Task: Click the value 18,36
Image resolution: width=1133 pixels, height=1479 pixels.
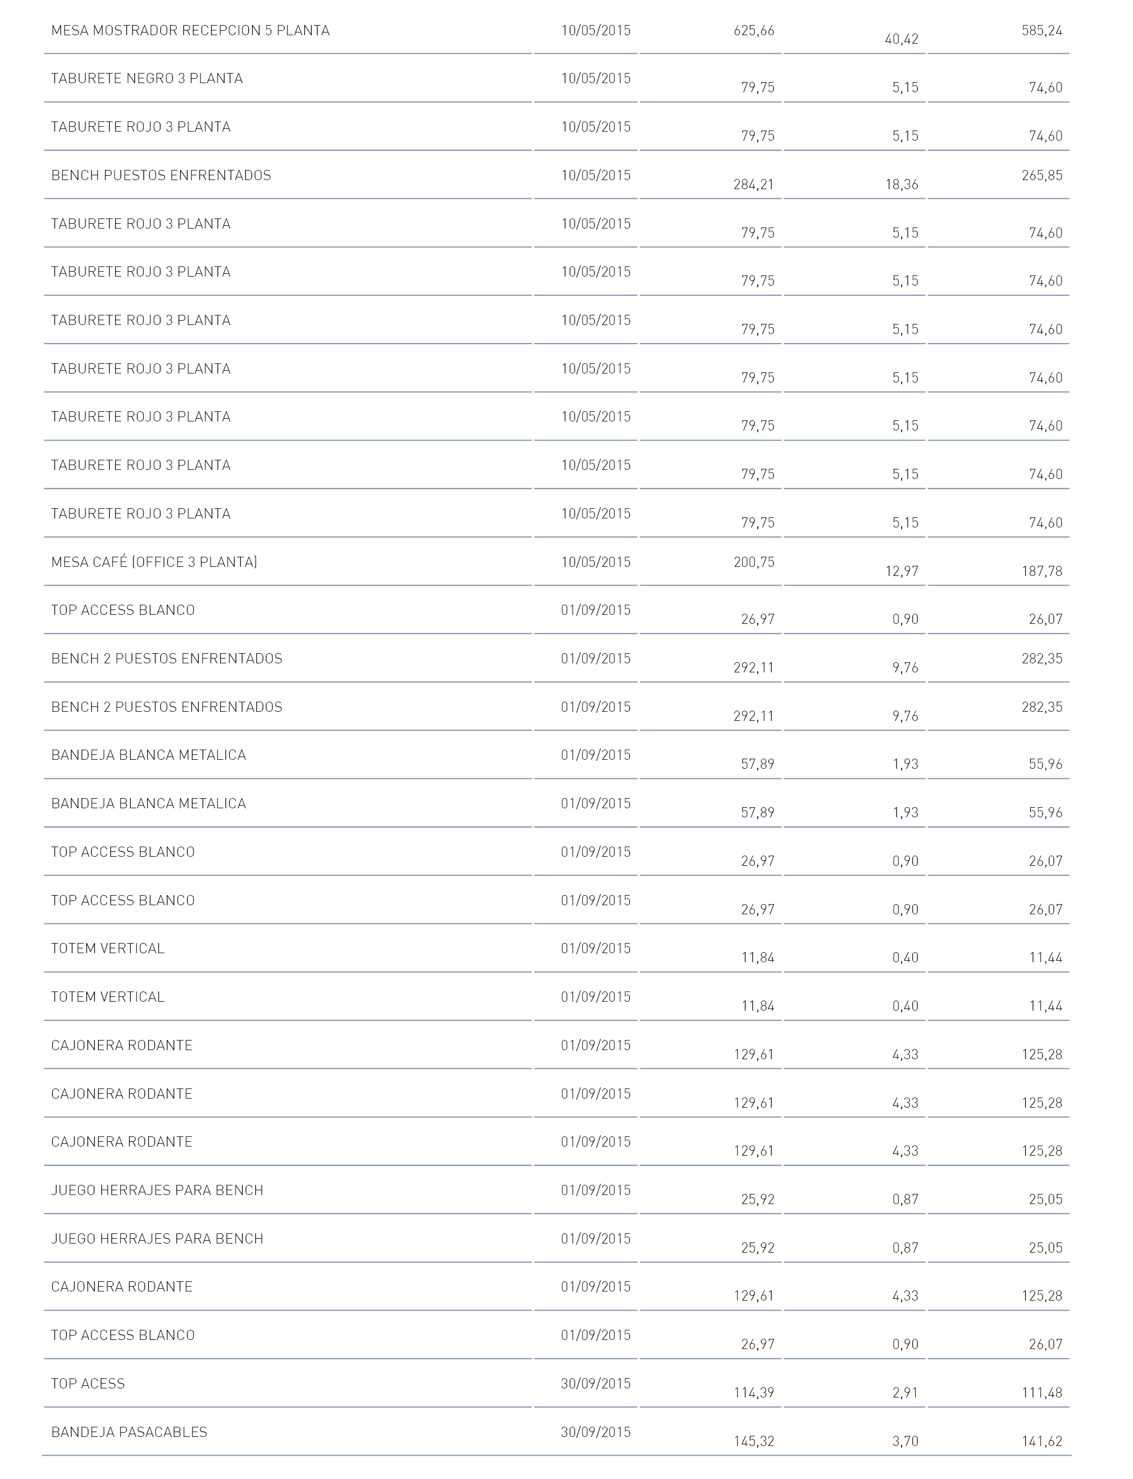Action: (902, 185)
